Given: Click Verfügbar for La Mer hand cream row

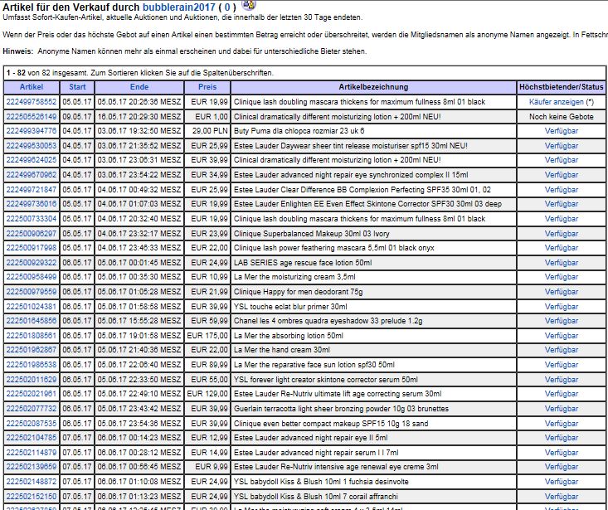Looking at the screenshot, I should [561, 350].
